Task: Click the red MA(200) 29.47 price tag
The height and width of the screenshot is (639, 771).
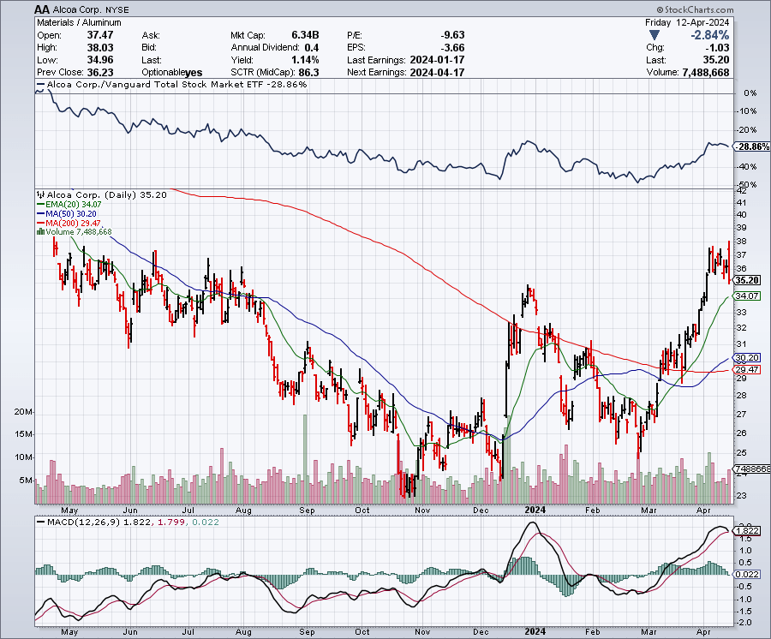Action: pos(748,369)
